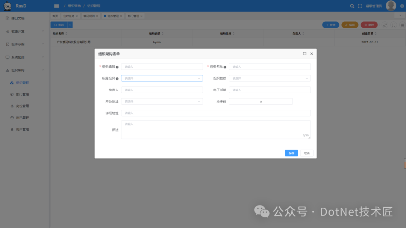Close the 组织架构表单 dialog

pyautogui.click(x=312, y=54)
